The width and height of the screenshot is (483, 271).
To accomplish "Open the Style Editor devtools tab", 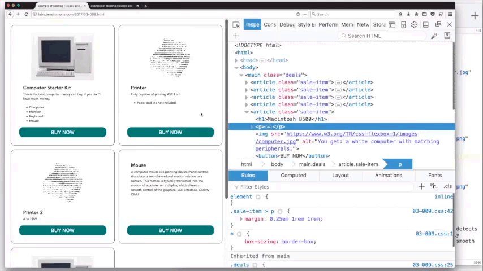I will click(x=307, y=25).
